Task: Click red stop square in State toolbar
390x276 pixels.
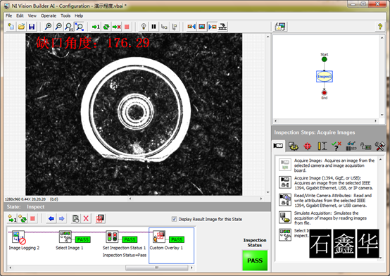Action: coord(32,219)
